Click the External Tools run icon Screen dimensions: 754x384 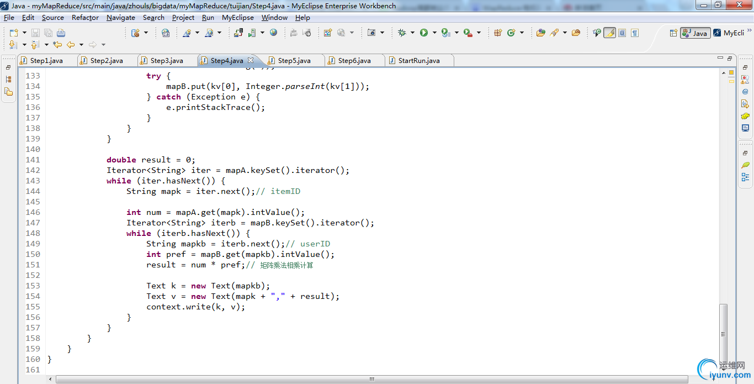pyautogui.click(x=468, y=33)
